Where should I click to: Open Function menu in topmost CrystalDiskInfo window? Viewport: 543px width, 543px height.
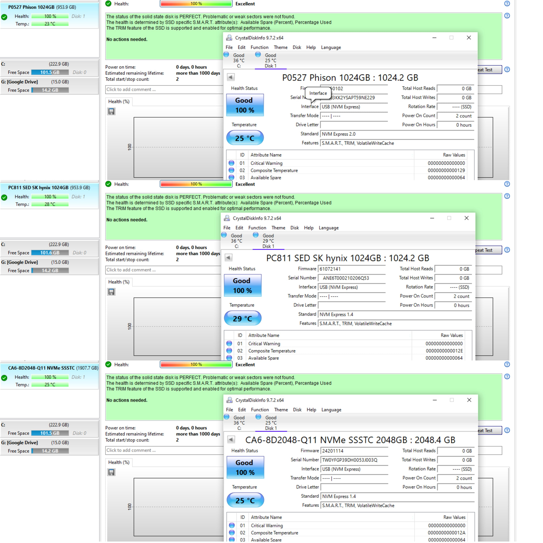[259, 47]
